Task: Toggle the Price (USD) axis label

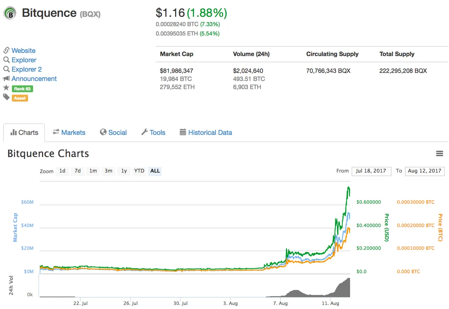Action: click(x=387, y=227)
